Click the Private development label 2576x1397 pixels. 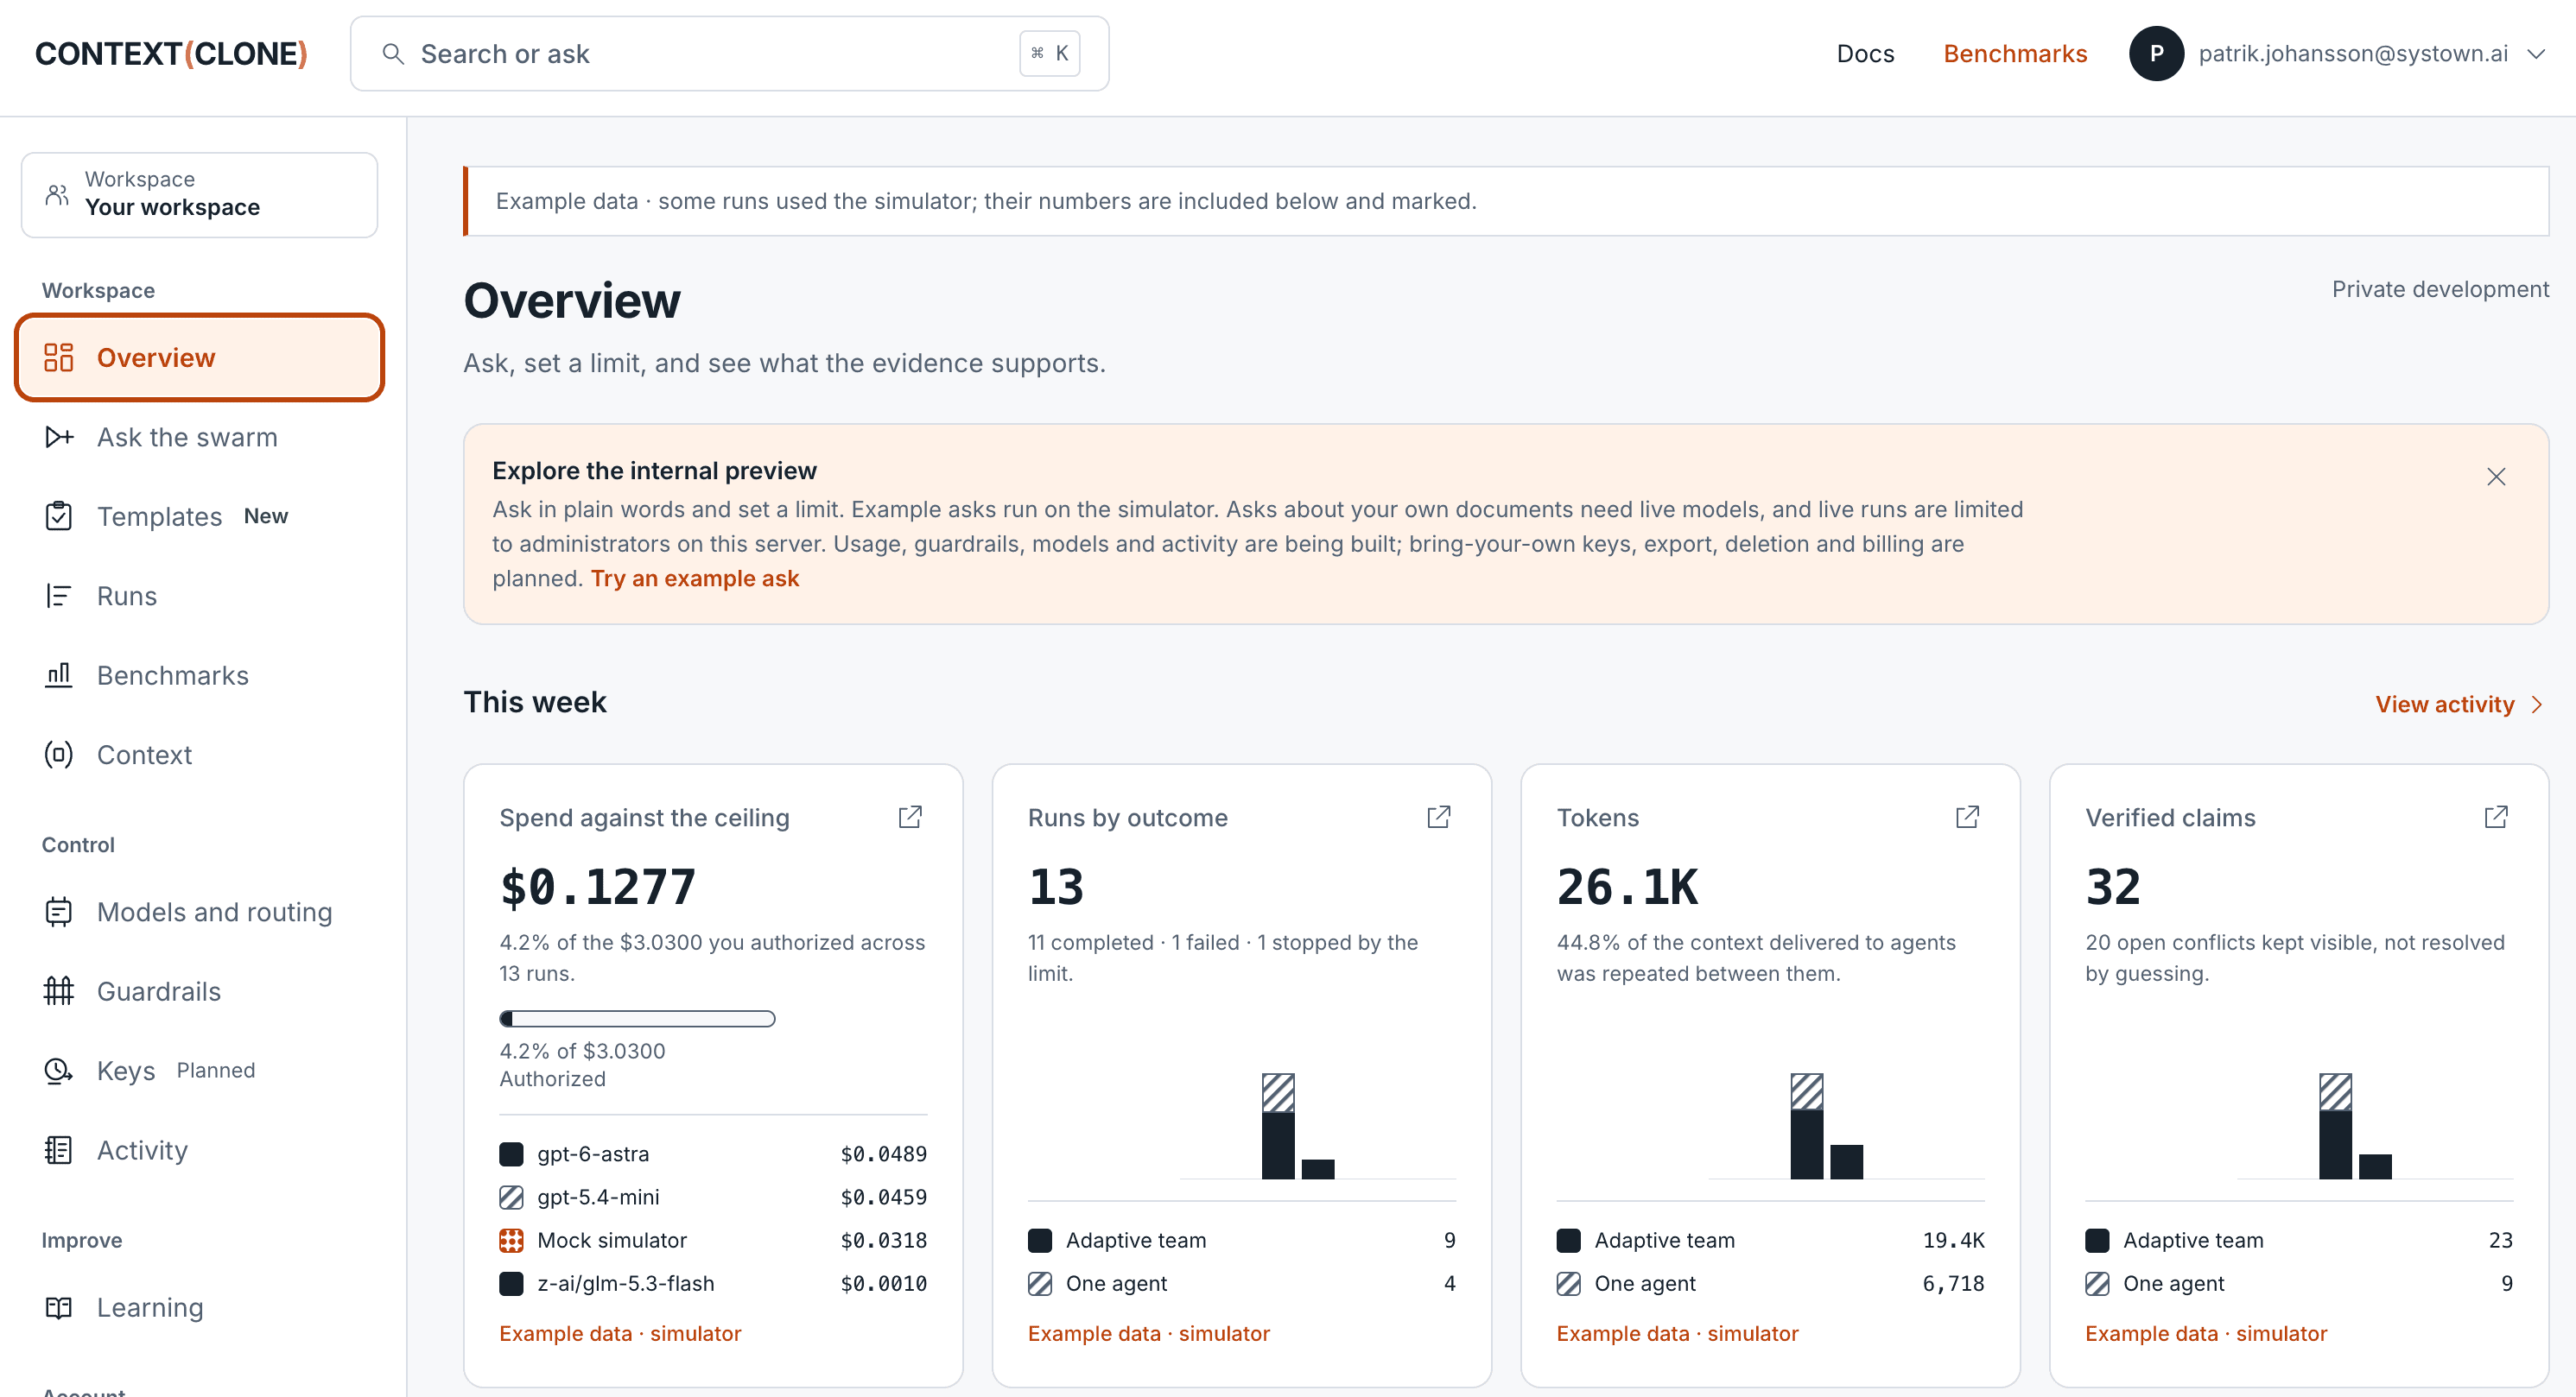click(2440, 290)
